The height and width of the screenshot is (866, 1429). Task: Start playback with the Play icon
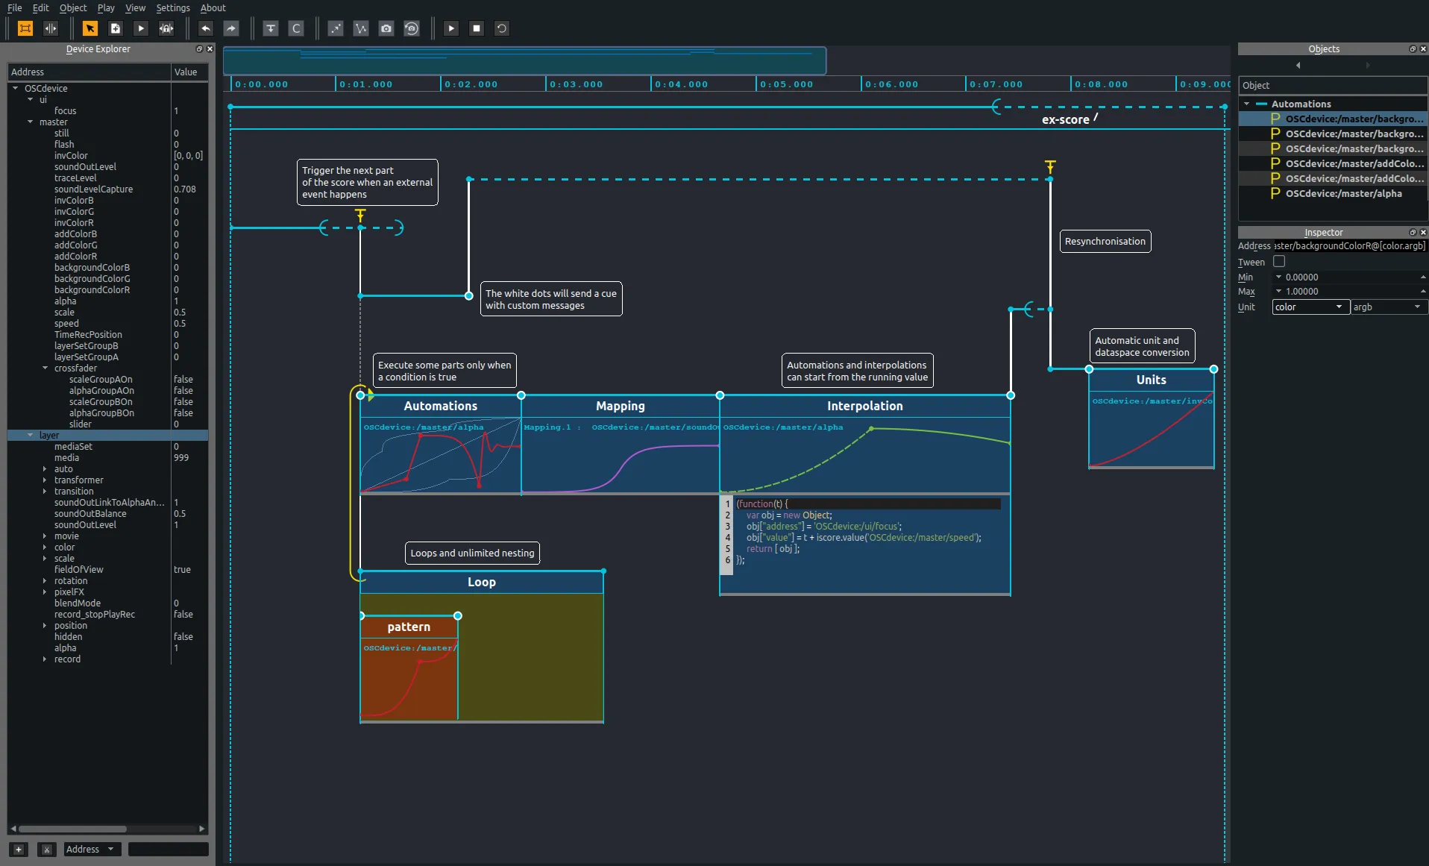point(451,29)
